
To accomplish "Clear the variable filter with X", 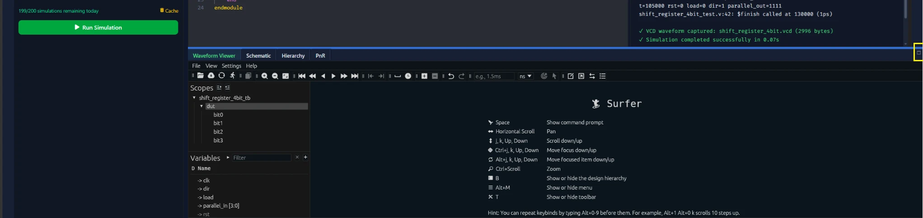I will pos(297,157).
